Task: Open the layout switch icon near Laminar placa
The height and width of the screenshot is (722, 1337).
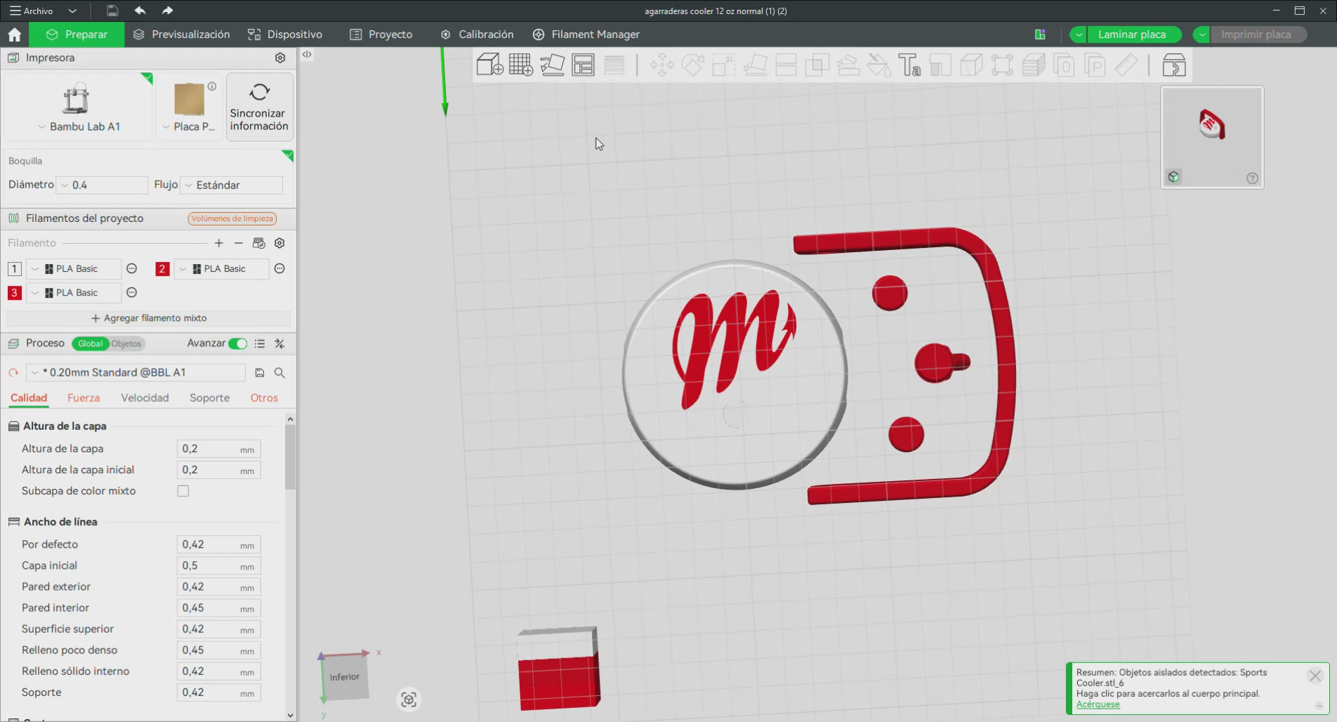Action: (x=1040, y=34)
